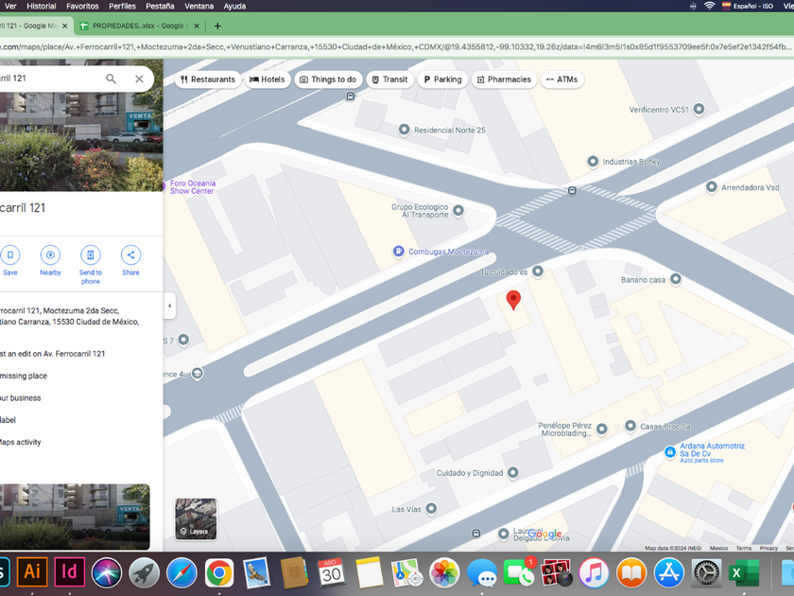This screenshot has width=794, height=596.
Task: Open a new browser tab
Action: (x=217, y=26)
